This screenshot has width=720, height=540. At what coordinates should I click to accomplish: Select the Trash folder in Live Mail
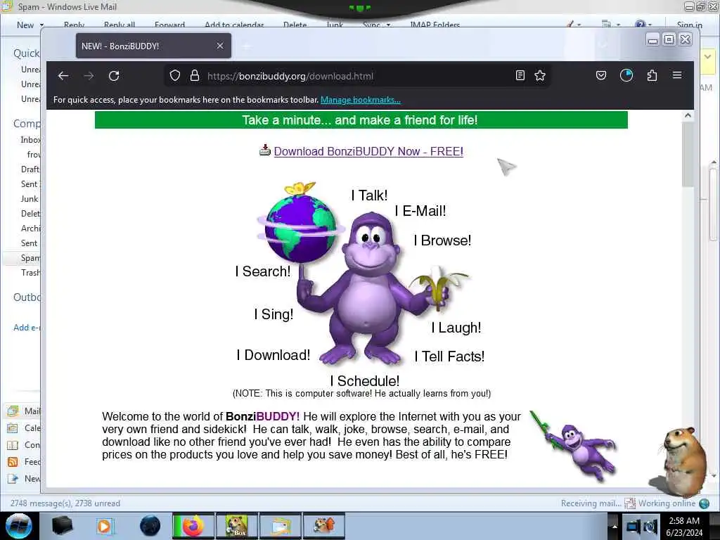[x=30, y=273]
